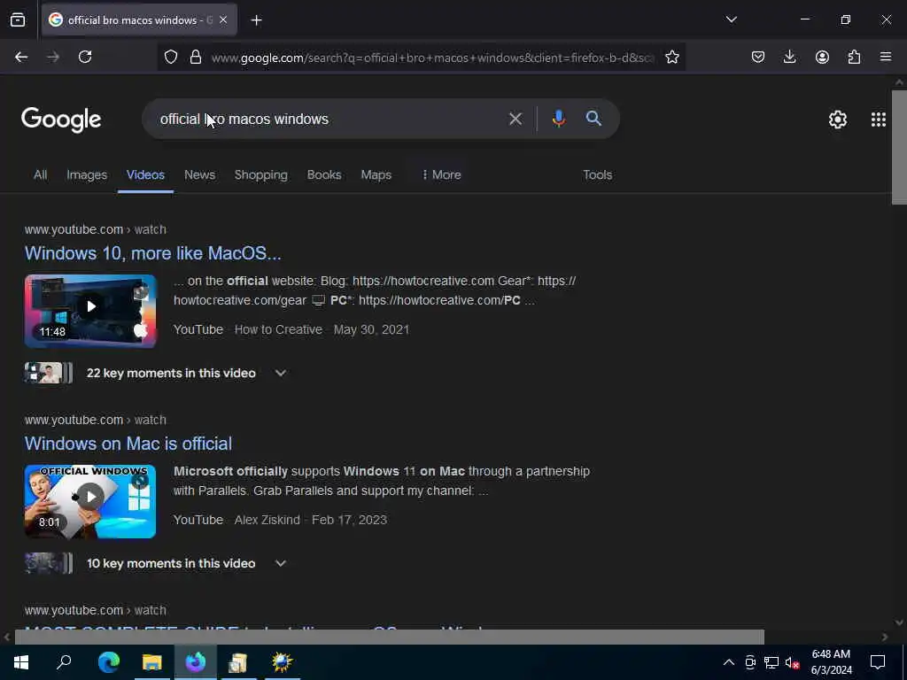Open Firefox View tabs icon

pos(18,19)
